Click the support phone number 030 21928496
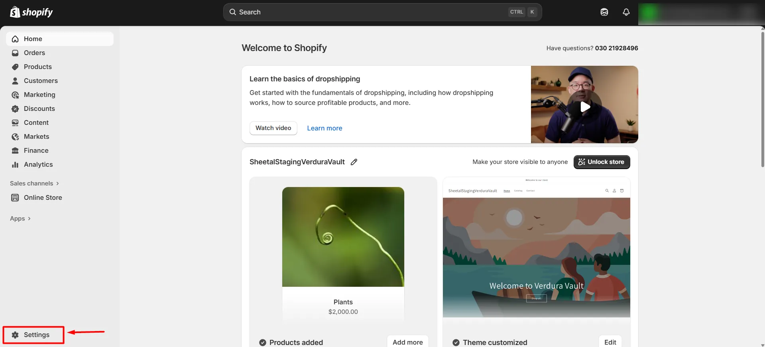This screenshot has width=765, height=347. pyautogui.click(x=616, y=48)
